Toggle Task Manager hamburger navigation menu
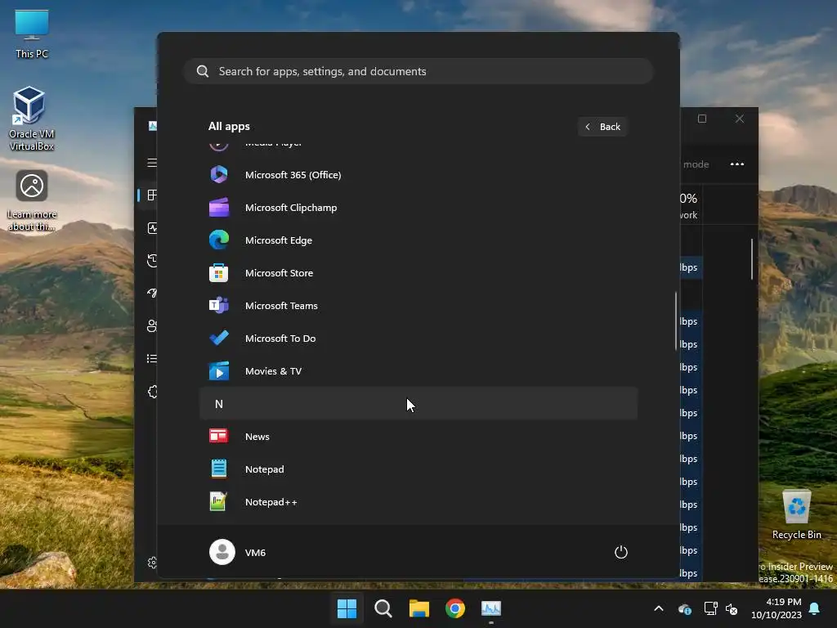This screenshot has height=628, width=837. click(x=152, y=163)
